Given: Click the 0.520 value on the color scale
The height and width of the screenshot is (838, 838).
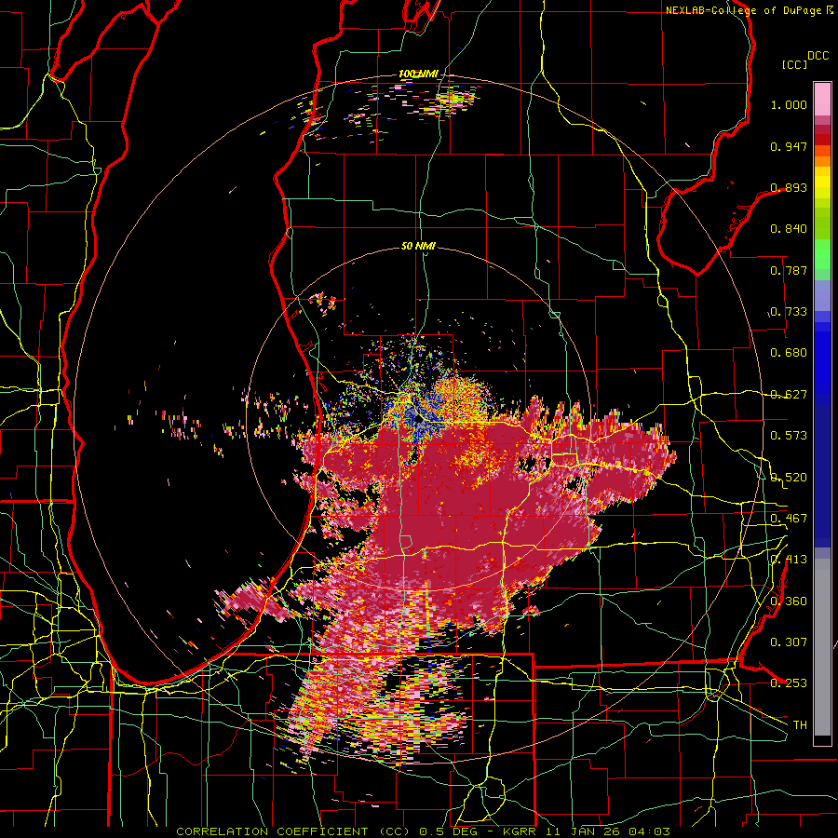Looking at the screenshot, I should pyautogui.click(x=789, y=478).
